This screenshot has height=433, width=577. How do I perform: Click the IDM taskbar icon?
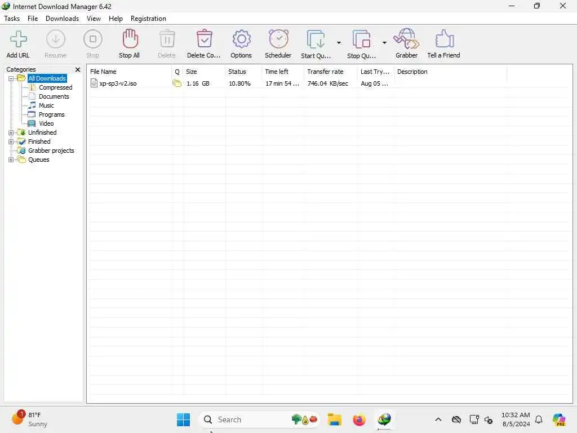(384, 419)
